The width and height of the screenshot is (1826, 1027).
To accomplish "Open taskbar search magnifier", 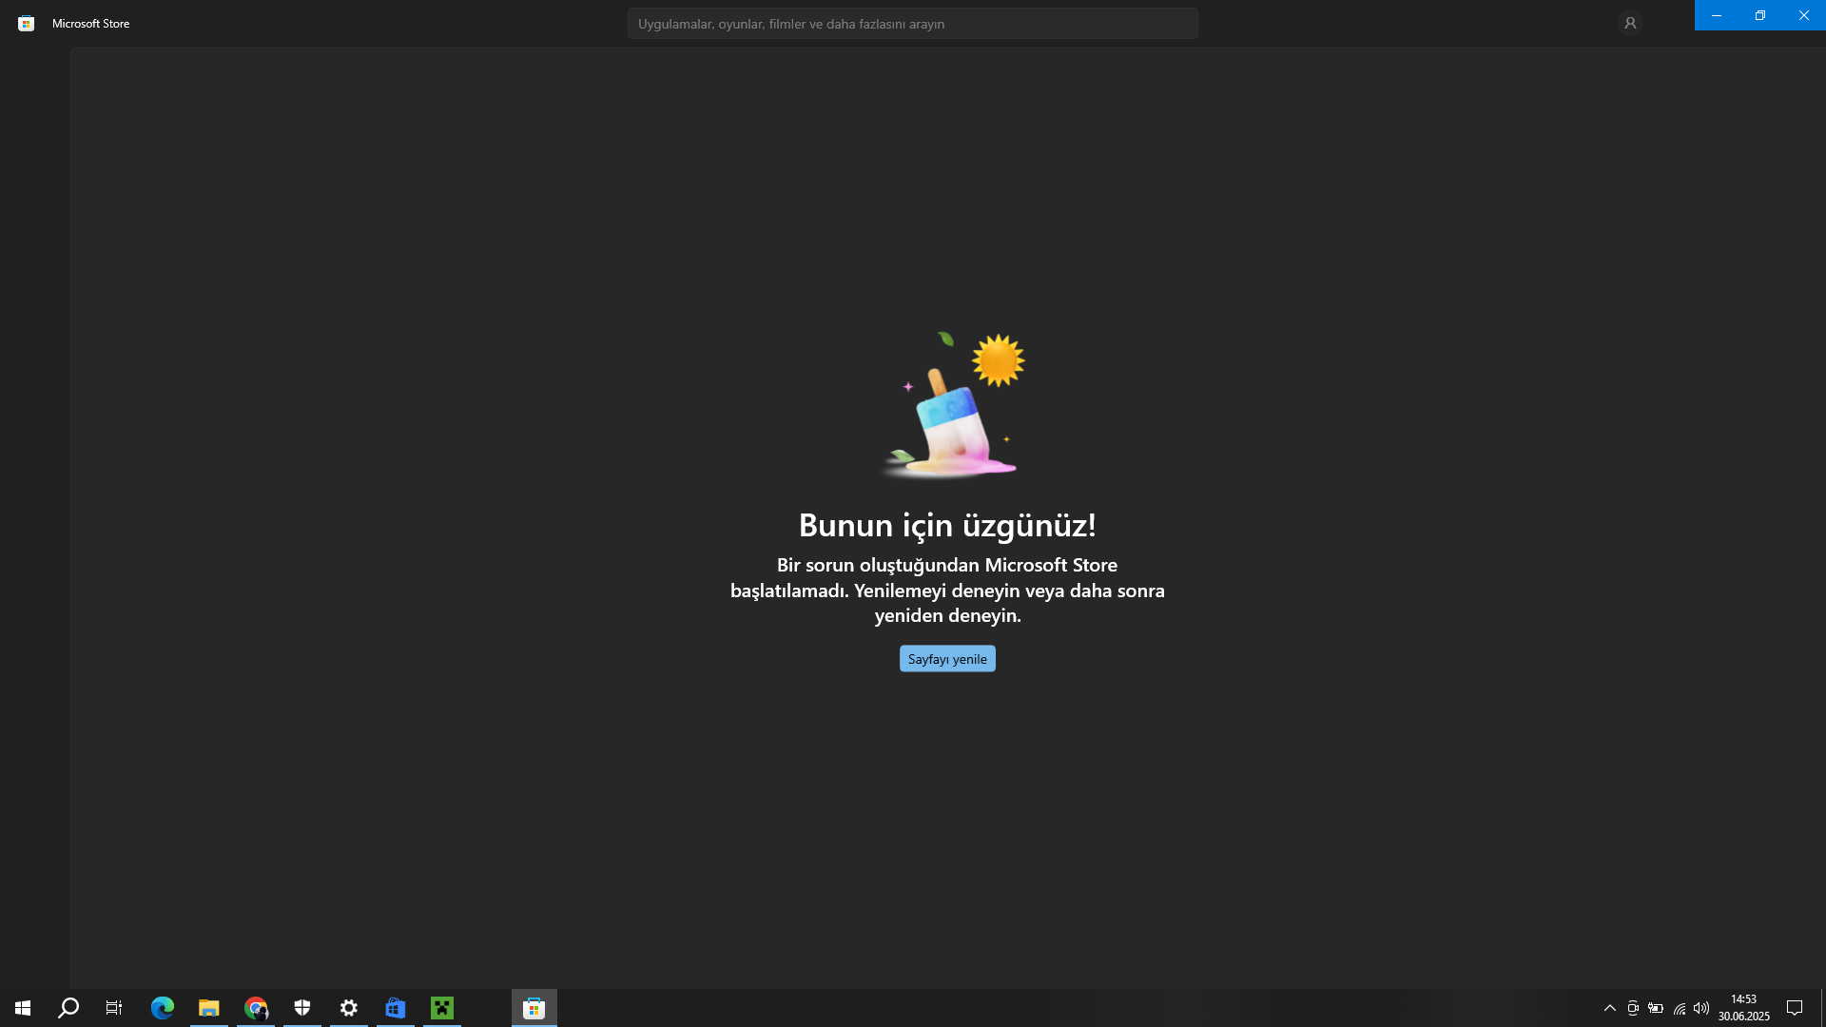I will coord(68,1008).
